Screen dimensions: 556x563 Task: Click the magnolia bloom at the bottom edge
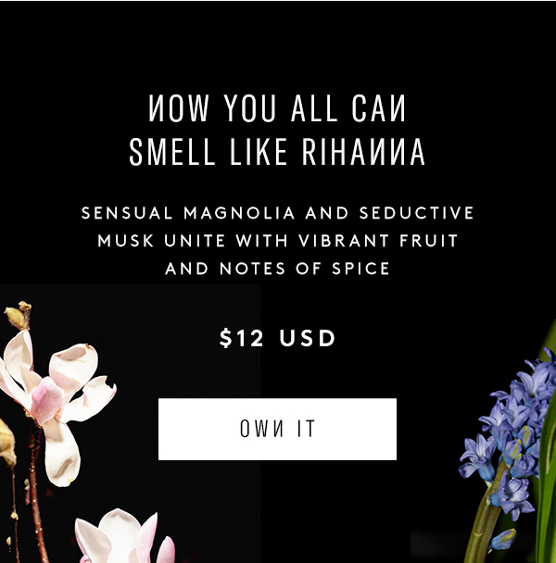[124, 537]
